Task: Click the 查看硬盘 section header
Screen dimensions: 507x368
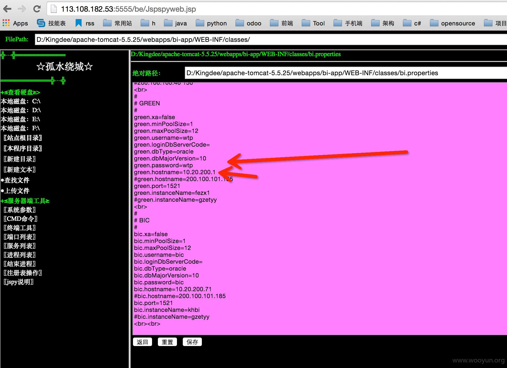Action: (x=20, y=92)
